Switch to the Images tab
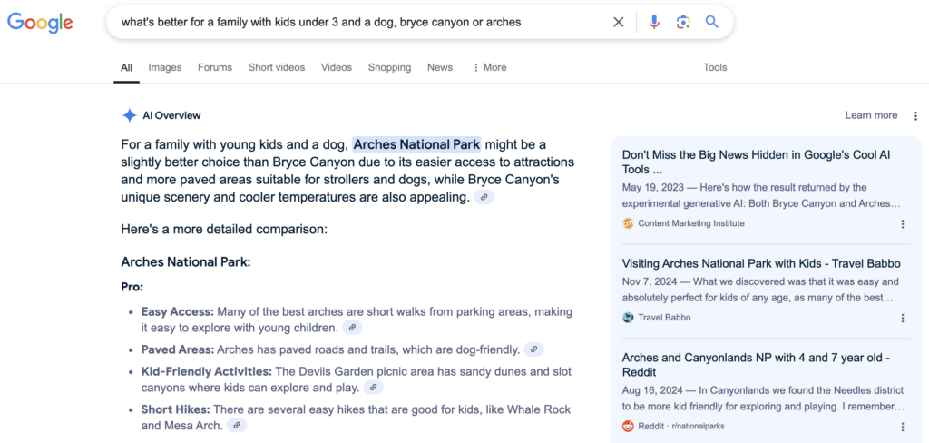 coord(165,67)
